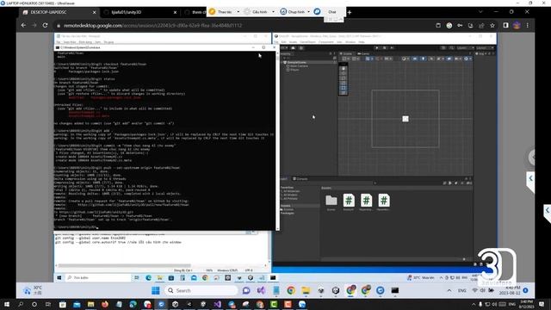551x310 pixels.
Task: Open UltraViewer Chụp hình menu
Action: [295, 11]
